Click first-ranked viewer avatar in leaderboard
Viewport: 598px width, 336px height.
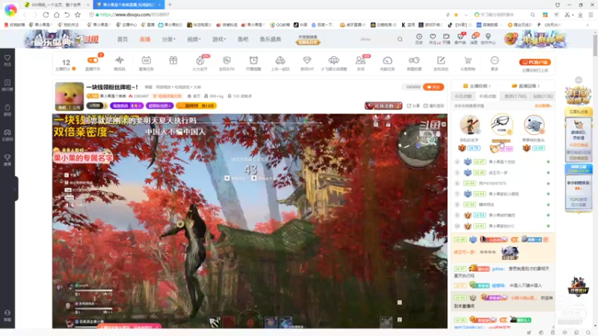click(502, 124)
